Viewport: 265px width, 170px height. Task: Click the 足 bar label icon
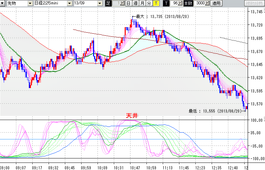coord(108,3)
